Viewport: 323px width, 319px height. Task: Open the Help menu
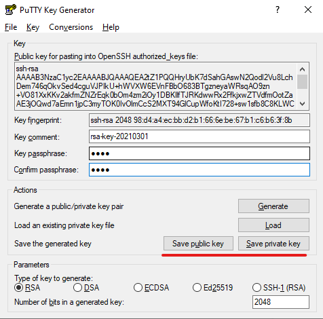coord(111,27)
